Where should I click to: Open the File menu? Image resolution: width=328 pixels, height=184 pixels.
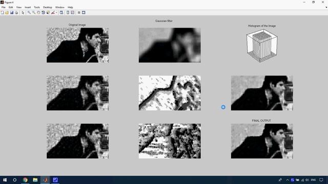coord(4,7)
